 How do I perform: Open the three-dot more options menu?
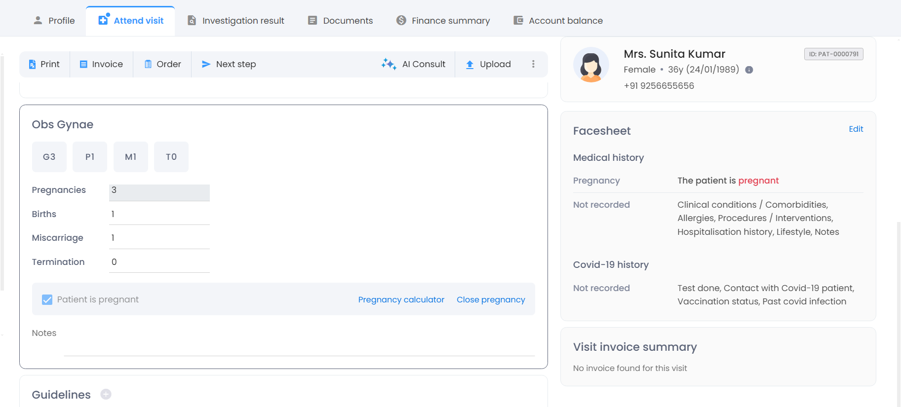[x=533, y=64]
